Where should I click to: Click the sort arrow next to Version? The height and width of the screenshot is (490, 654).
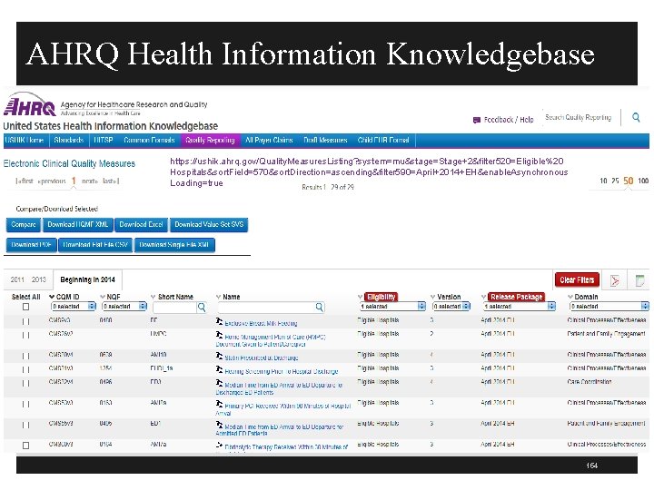(432, 297)
